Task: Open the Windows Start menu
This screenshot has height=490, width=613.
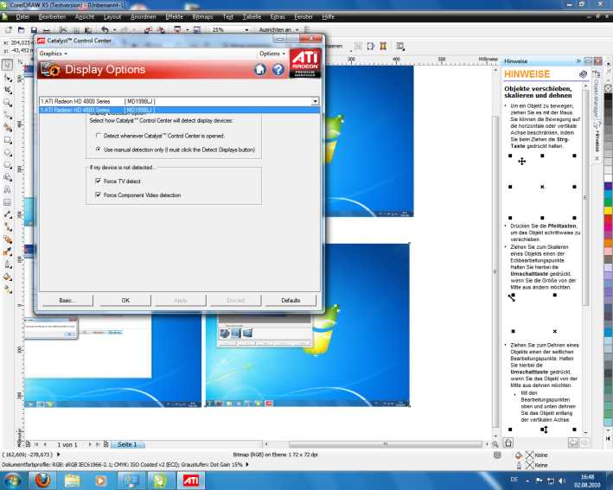Action: (x=12, y=480)
